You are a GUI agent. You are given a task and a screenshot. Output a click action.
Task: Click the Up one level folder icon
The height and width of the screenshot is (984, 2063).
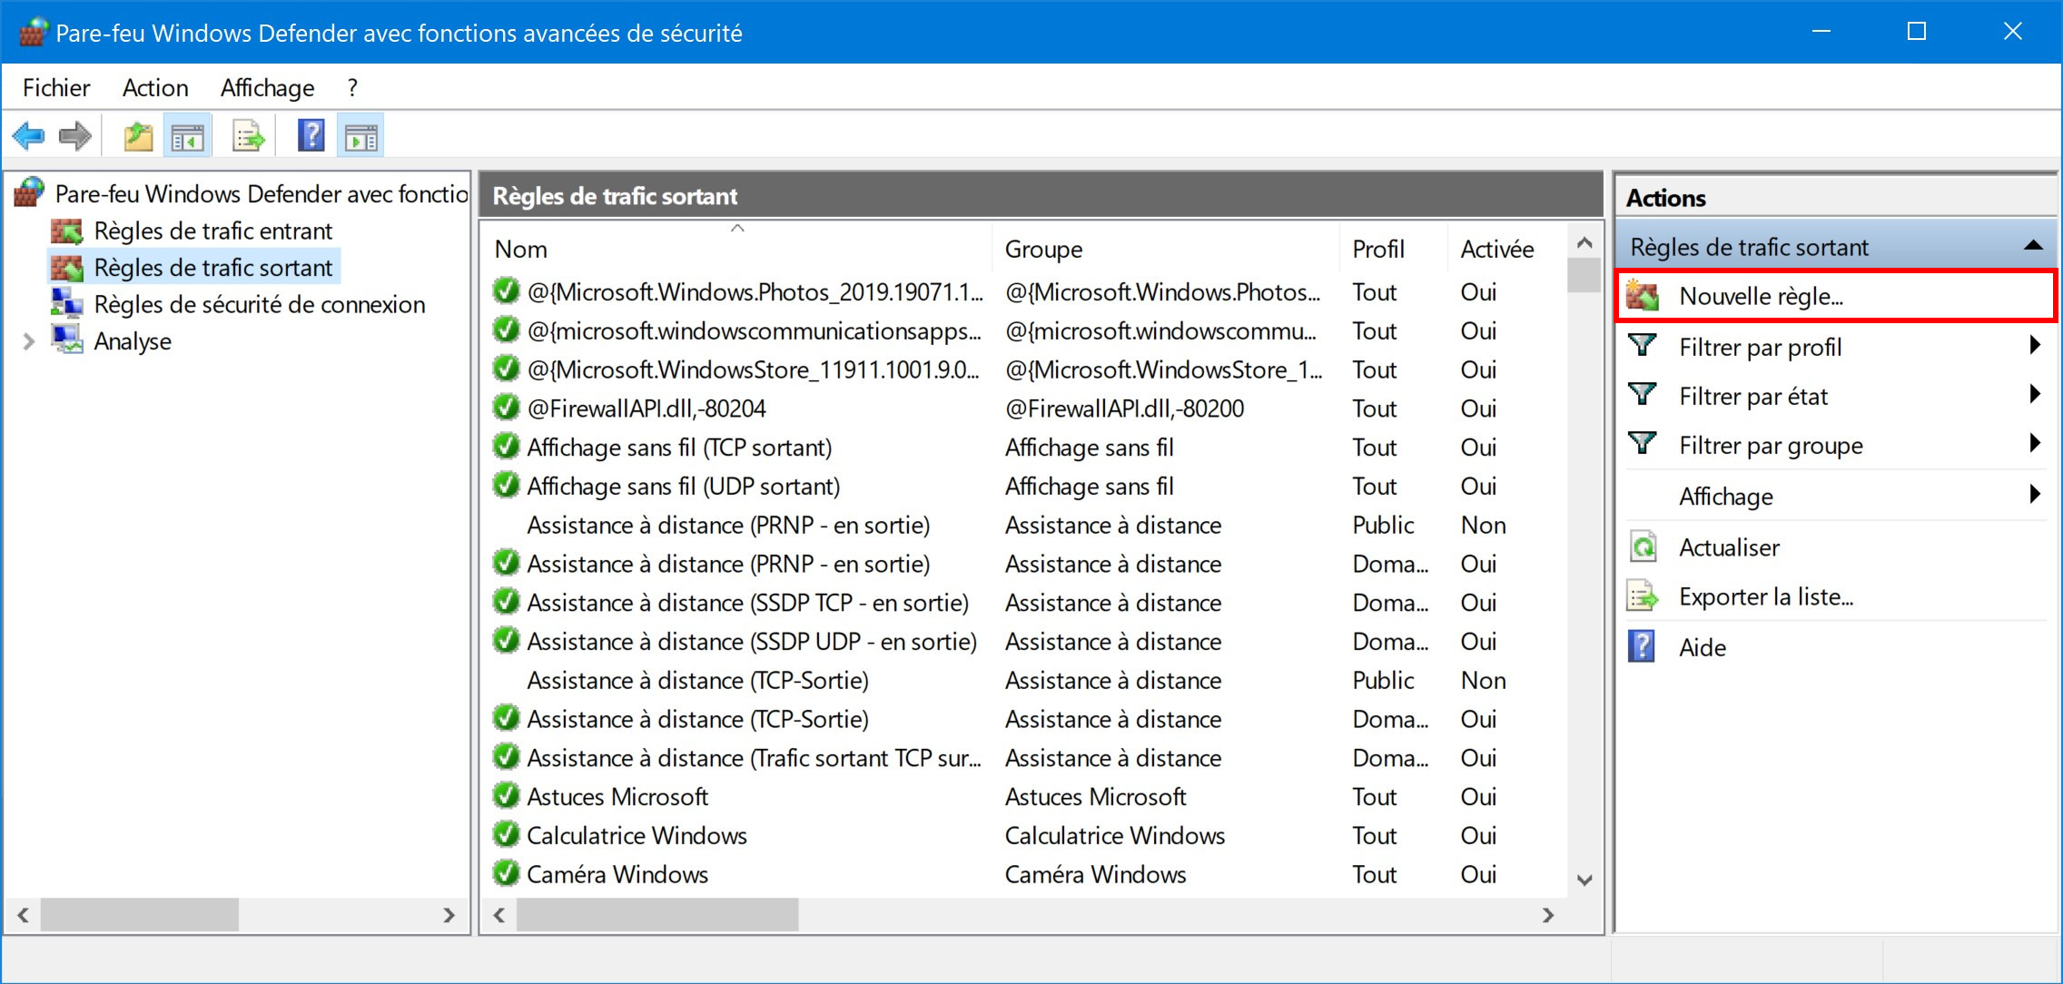coord(138,137)
